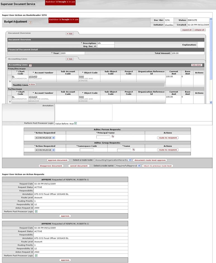Click Namespace Code input field

[x=87, y=150]
